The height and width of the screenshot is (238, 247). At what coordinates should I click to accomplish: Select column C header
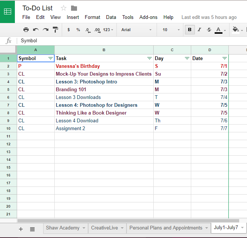pos(172,50)
